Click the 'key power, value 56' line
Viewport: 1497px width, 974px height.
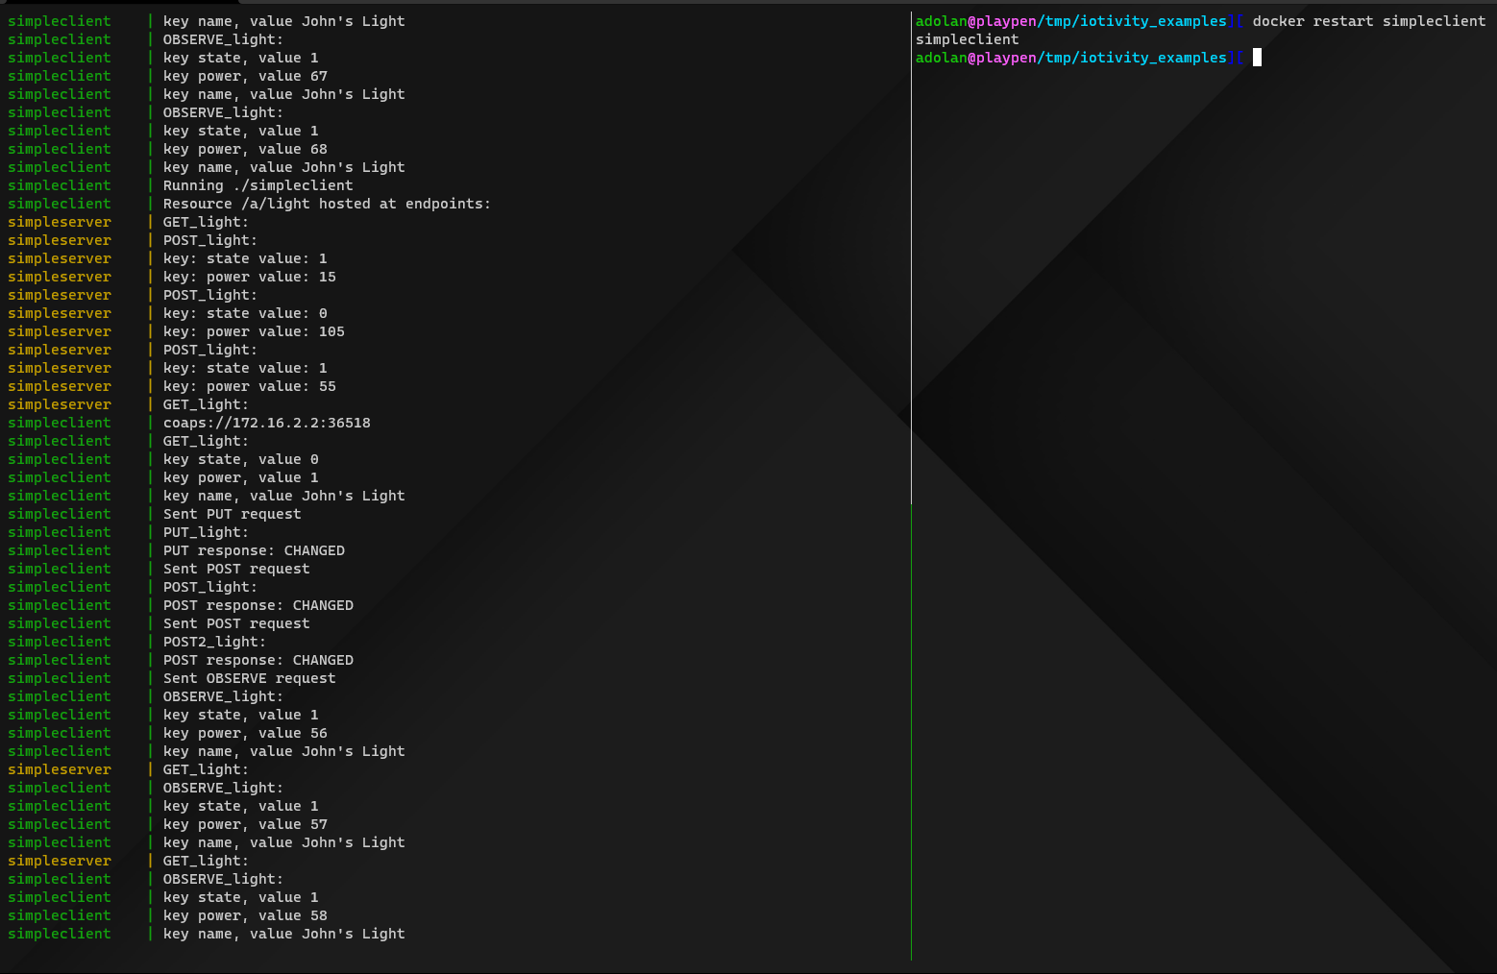pos(245,733)
